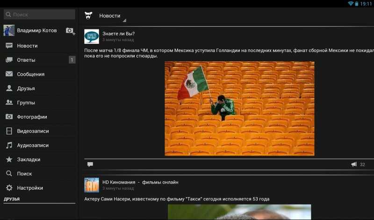
Task: Tap the Wi-Fi status icon
Action: point(351,4)
